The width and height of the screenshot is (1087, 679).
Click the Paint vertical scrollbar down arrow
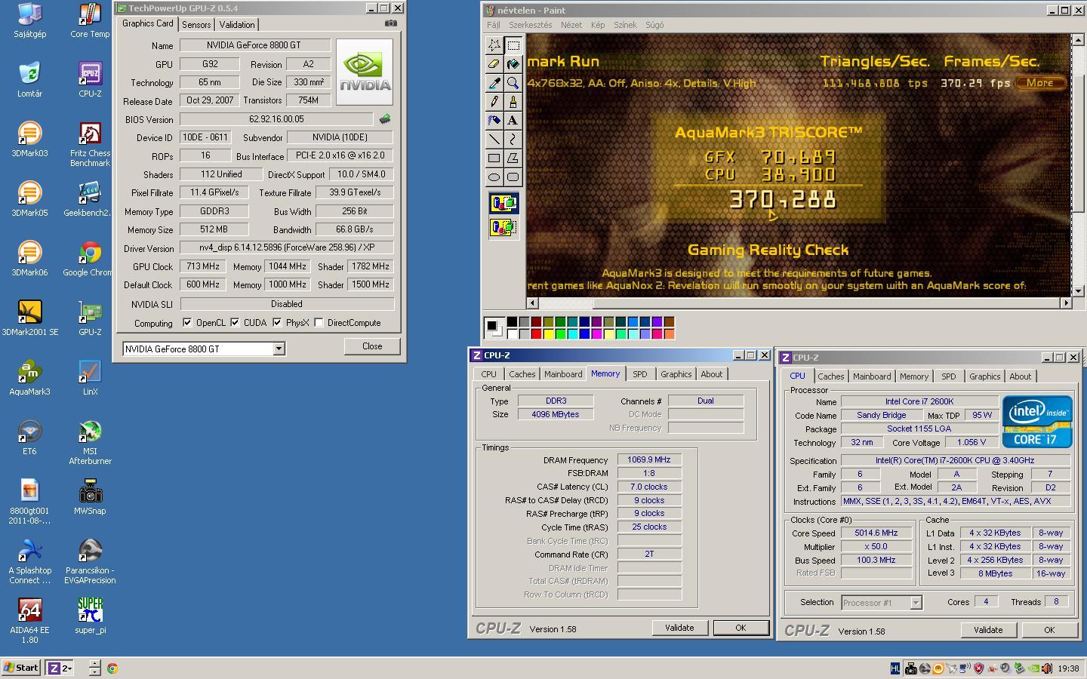[1079, 290]
